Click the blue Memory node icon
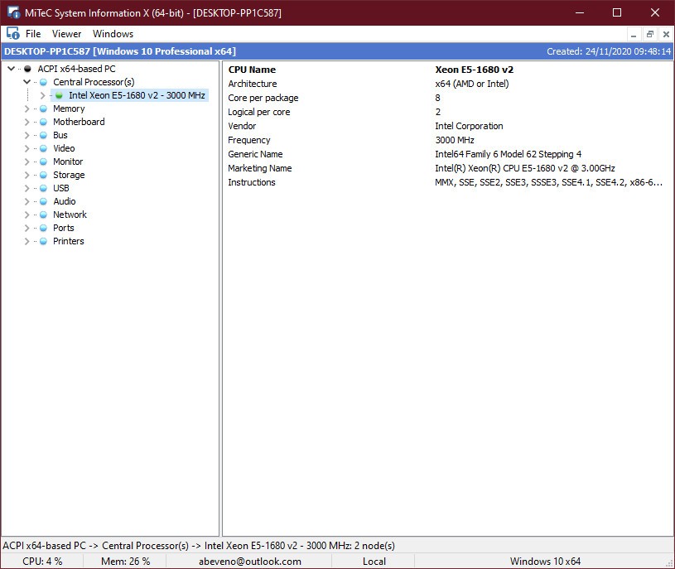Image resolution: width=675 pixels, height=569 pixels. pos(43,108)
